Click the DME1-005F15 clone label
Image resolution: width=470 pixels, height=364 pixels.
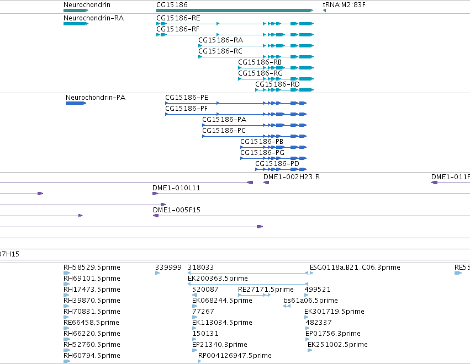(177, 210)
